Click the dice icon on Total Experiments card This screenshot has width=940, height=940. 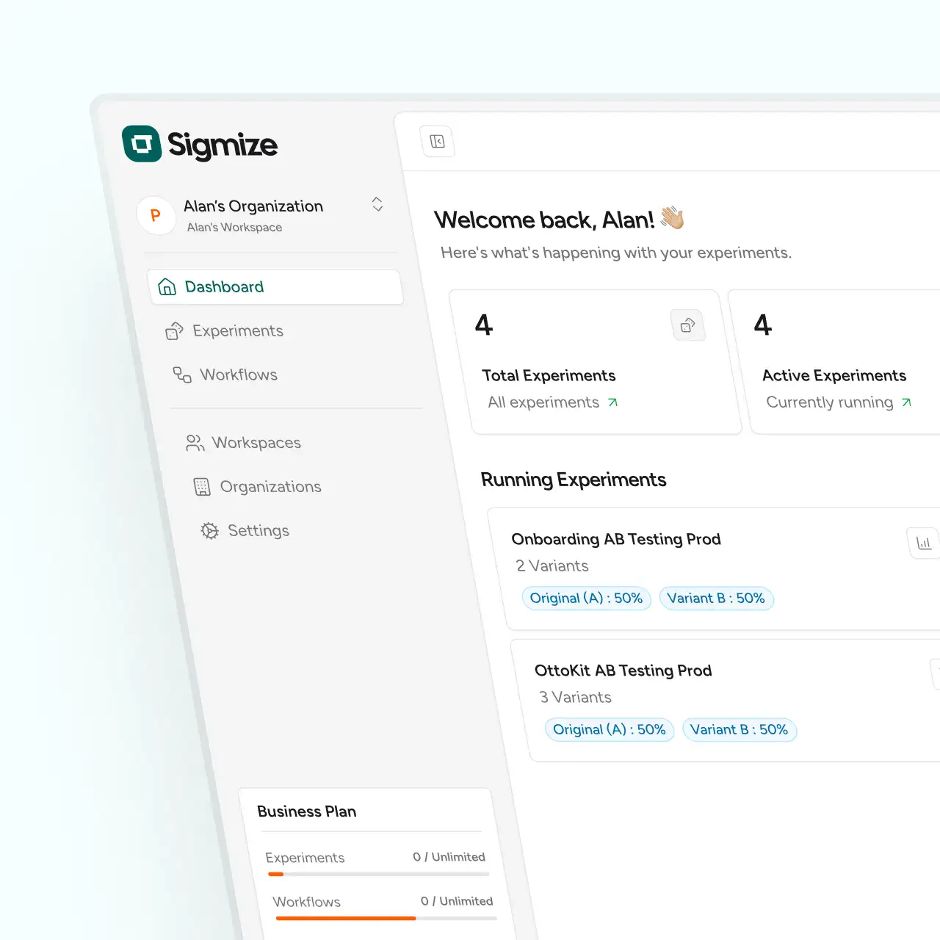[688, 325]
